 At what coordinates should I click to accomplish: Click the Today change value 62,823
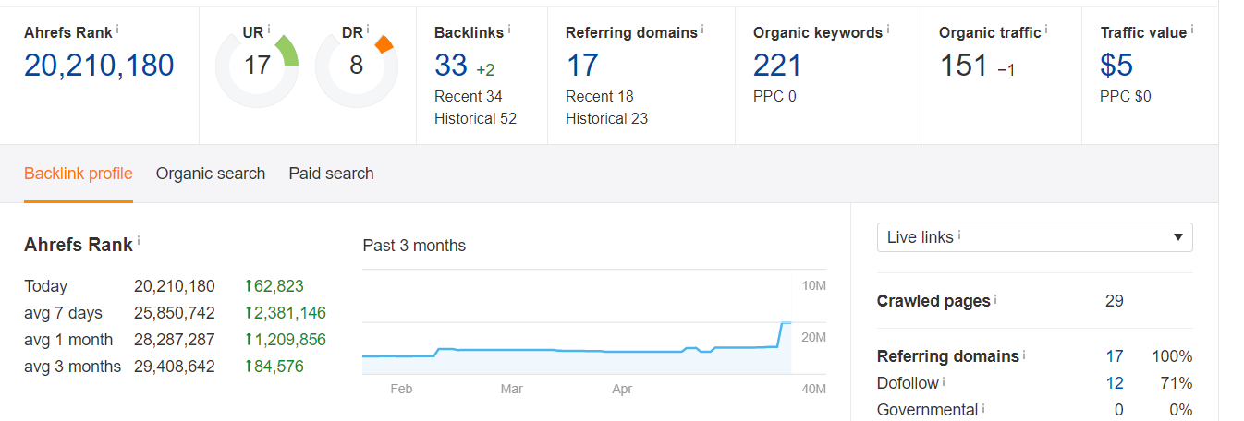click(x=274, y=286)
